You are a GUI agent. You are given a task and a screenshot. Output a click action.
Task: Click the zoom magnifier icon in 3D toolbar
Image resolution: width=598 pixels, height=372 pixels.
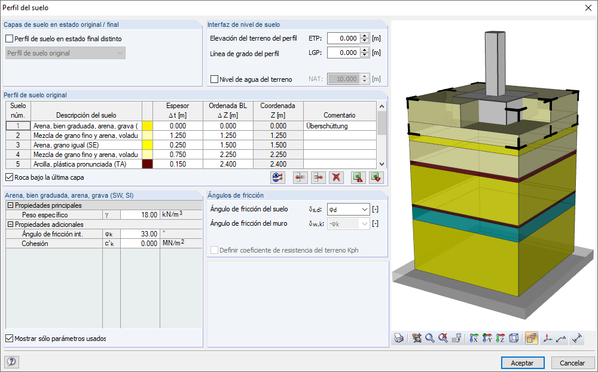(x=430, y=338)
